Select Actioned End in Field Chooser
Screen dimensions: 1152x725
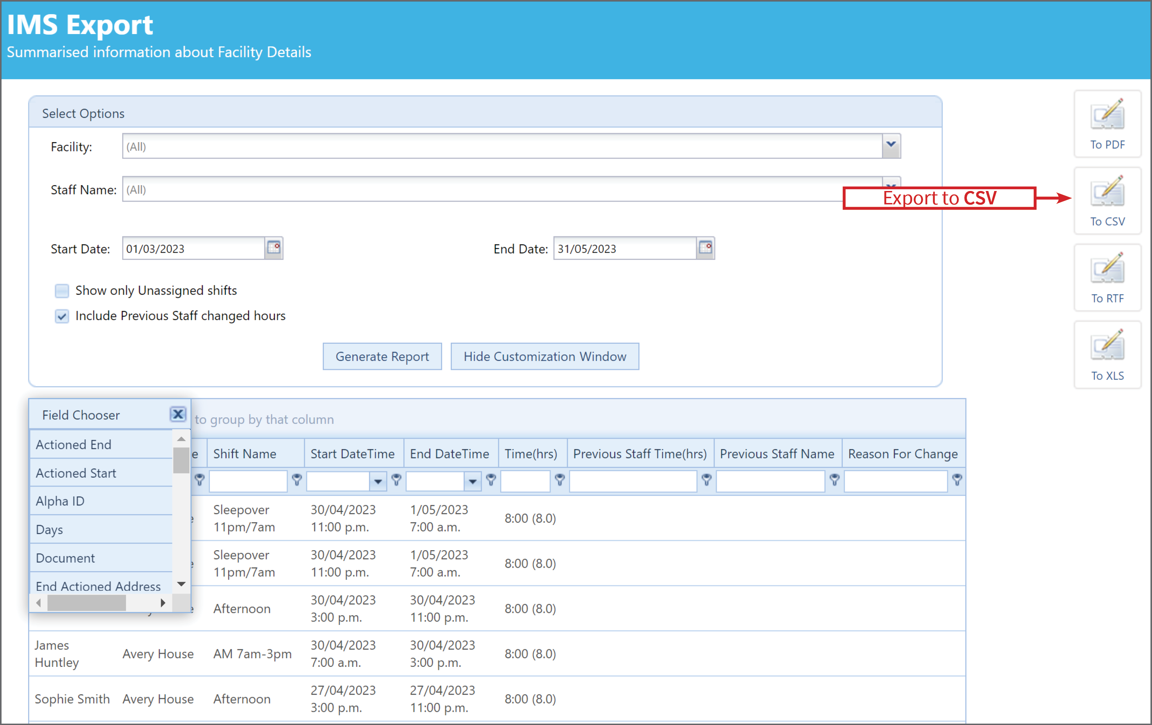tap(102, 445)
